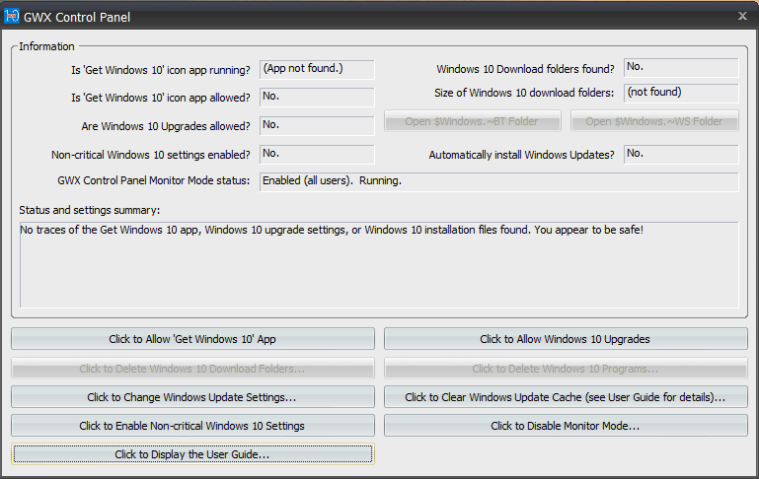Viewport: 759px width, 479px height.
Task: Click the 'Upgrades allowed?' No field
Action: click(x=317, y=125)
